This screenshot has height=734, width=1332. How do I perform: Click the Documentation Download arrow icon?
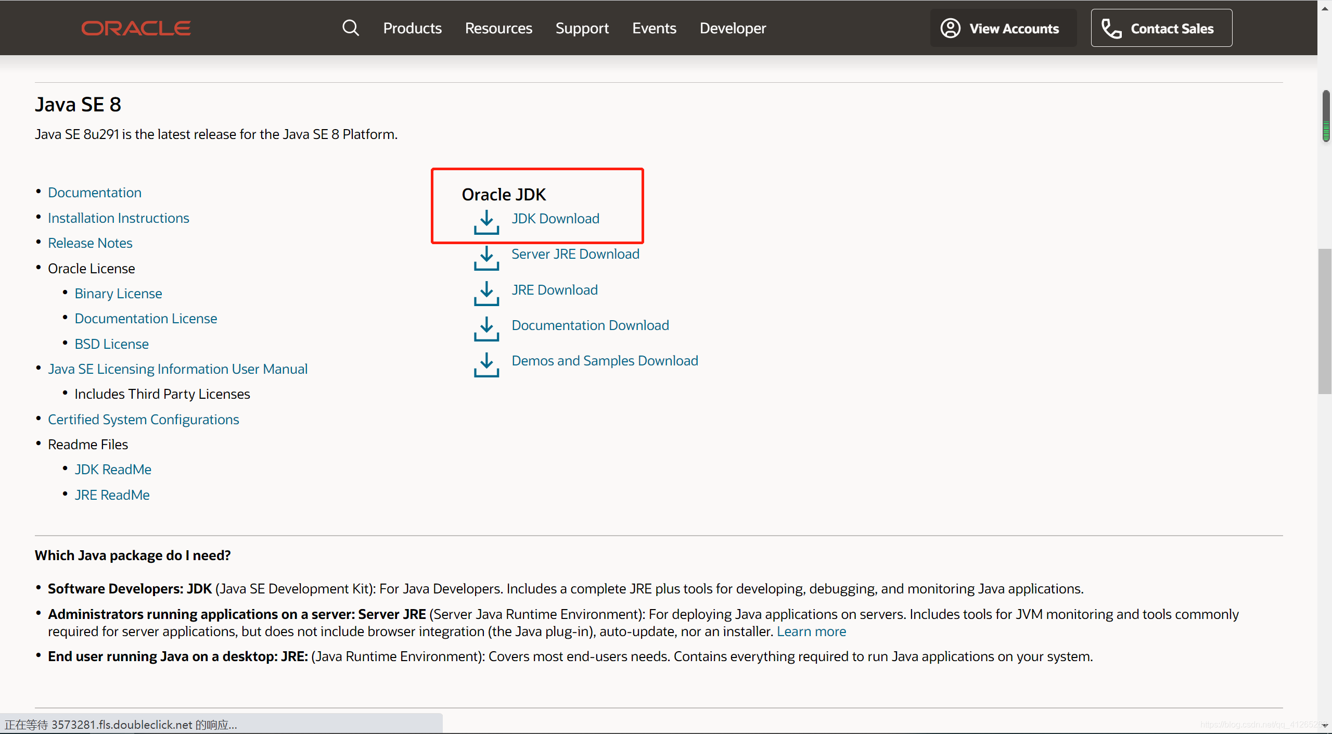486,329
